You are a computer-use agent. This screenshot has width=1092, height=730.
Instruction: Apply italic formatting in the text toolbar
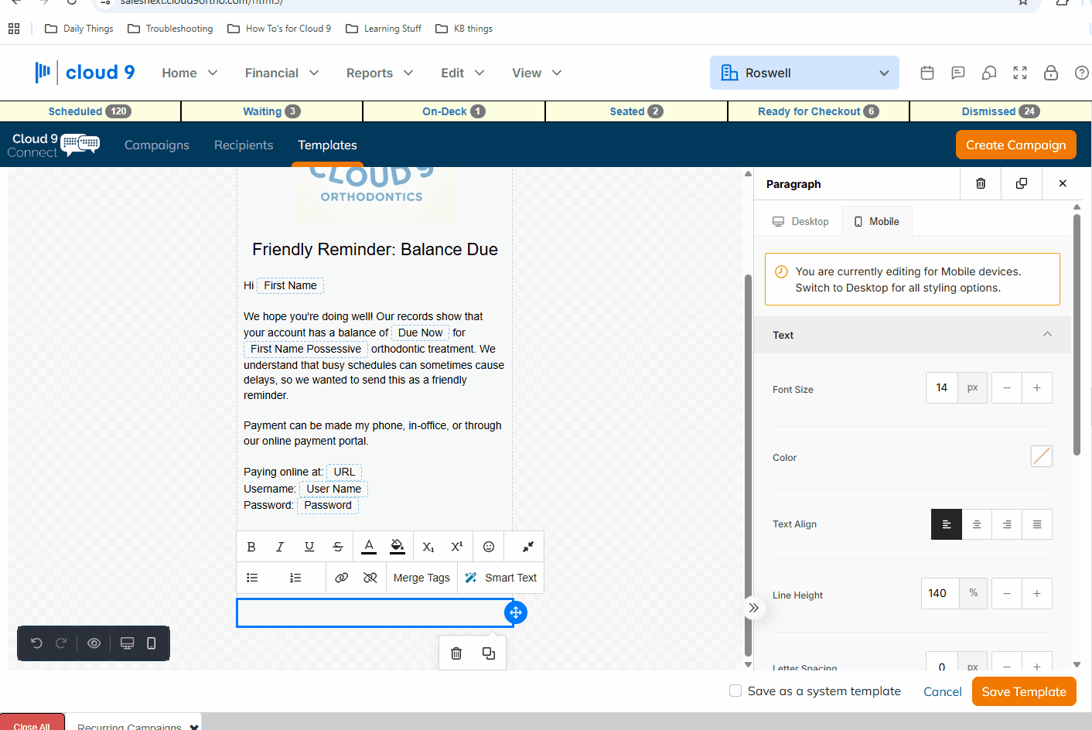click(x=280, y=547)
